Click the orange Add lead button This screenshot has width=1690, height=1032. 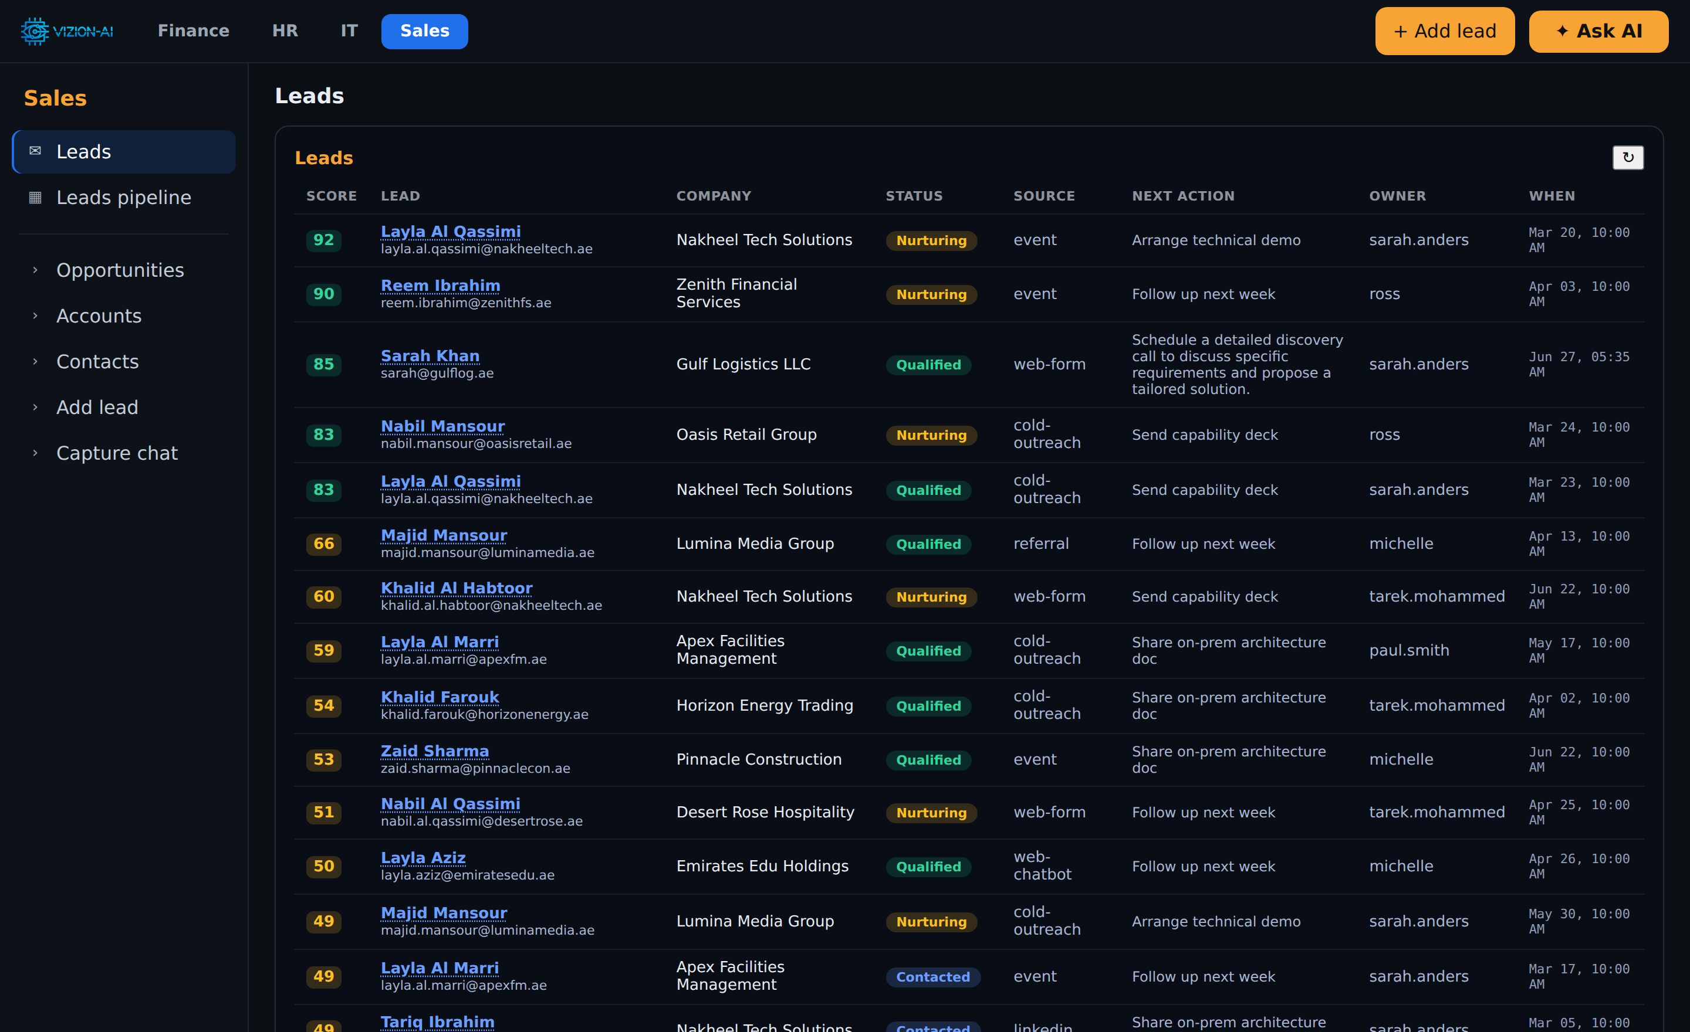pos(1445,31)
